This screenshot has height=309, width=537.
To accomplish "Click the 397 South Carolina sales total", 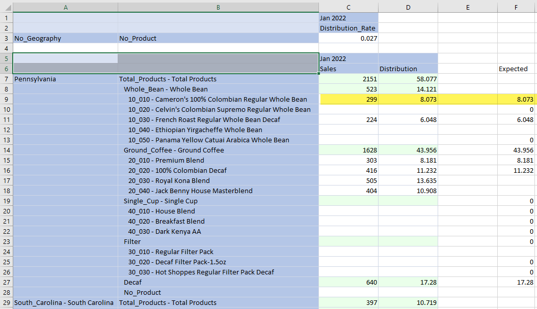I will pos(348,302).
